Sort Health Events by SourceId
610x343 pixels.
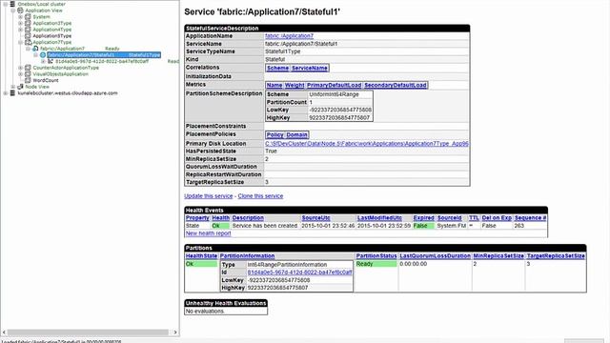tap(449, 218)
